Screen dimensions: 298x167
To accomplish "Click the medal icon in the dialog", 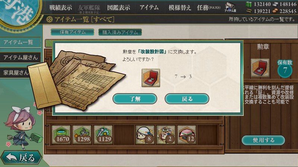I will [151, 78].
